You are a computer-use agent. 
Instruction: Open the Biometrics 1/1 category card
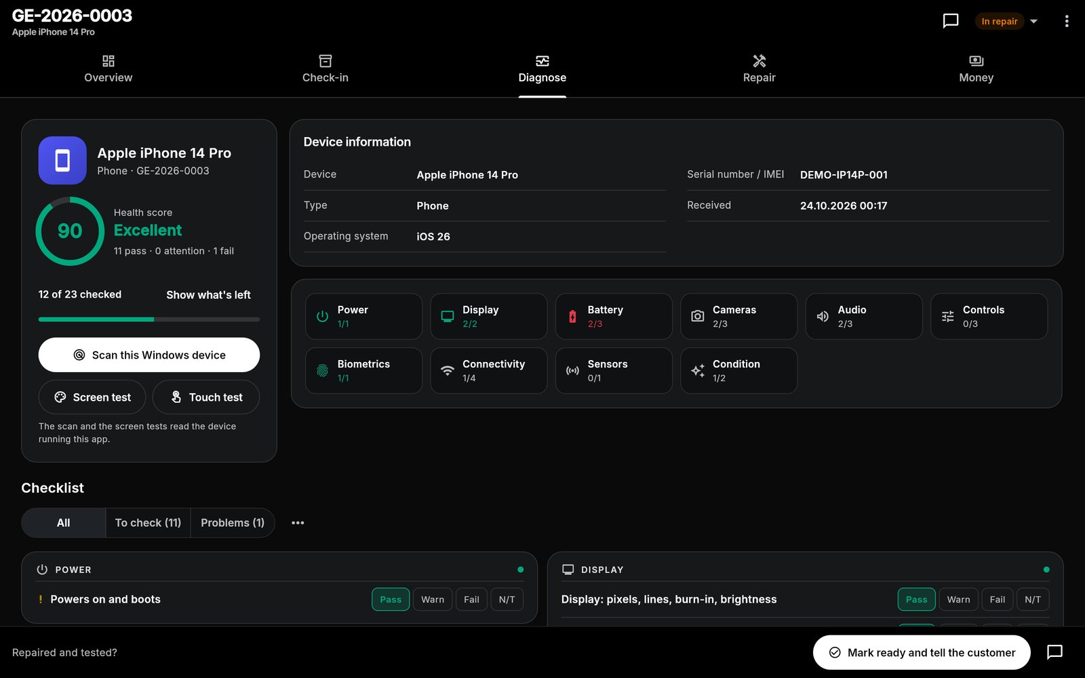tap(363, 370)
